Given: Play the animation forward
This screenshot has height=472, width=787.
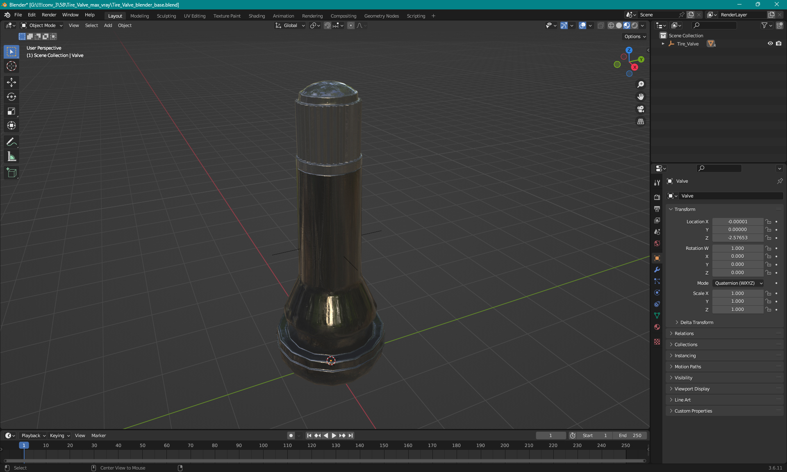Looking at the screenshot, I should click(334, 436).
